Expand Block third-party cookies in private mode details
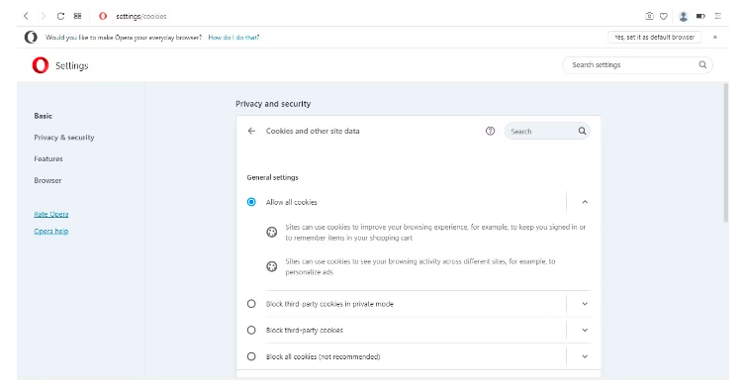This screenshot has width=744, height=392. tap(585, 304)
